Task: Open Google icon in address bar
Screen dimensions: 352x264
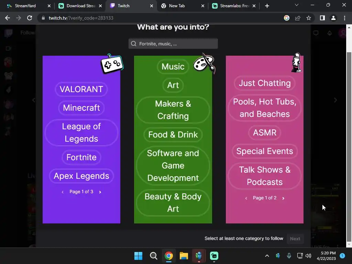Action: 287,18
